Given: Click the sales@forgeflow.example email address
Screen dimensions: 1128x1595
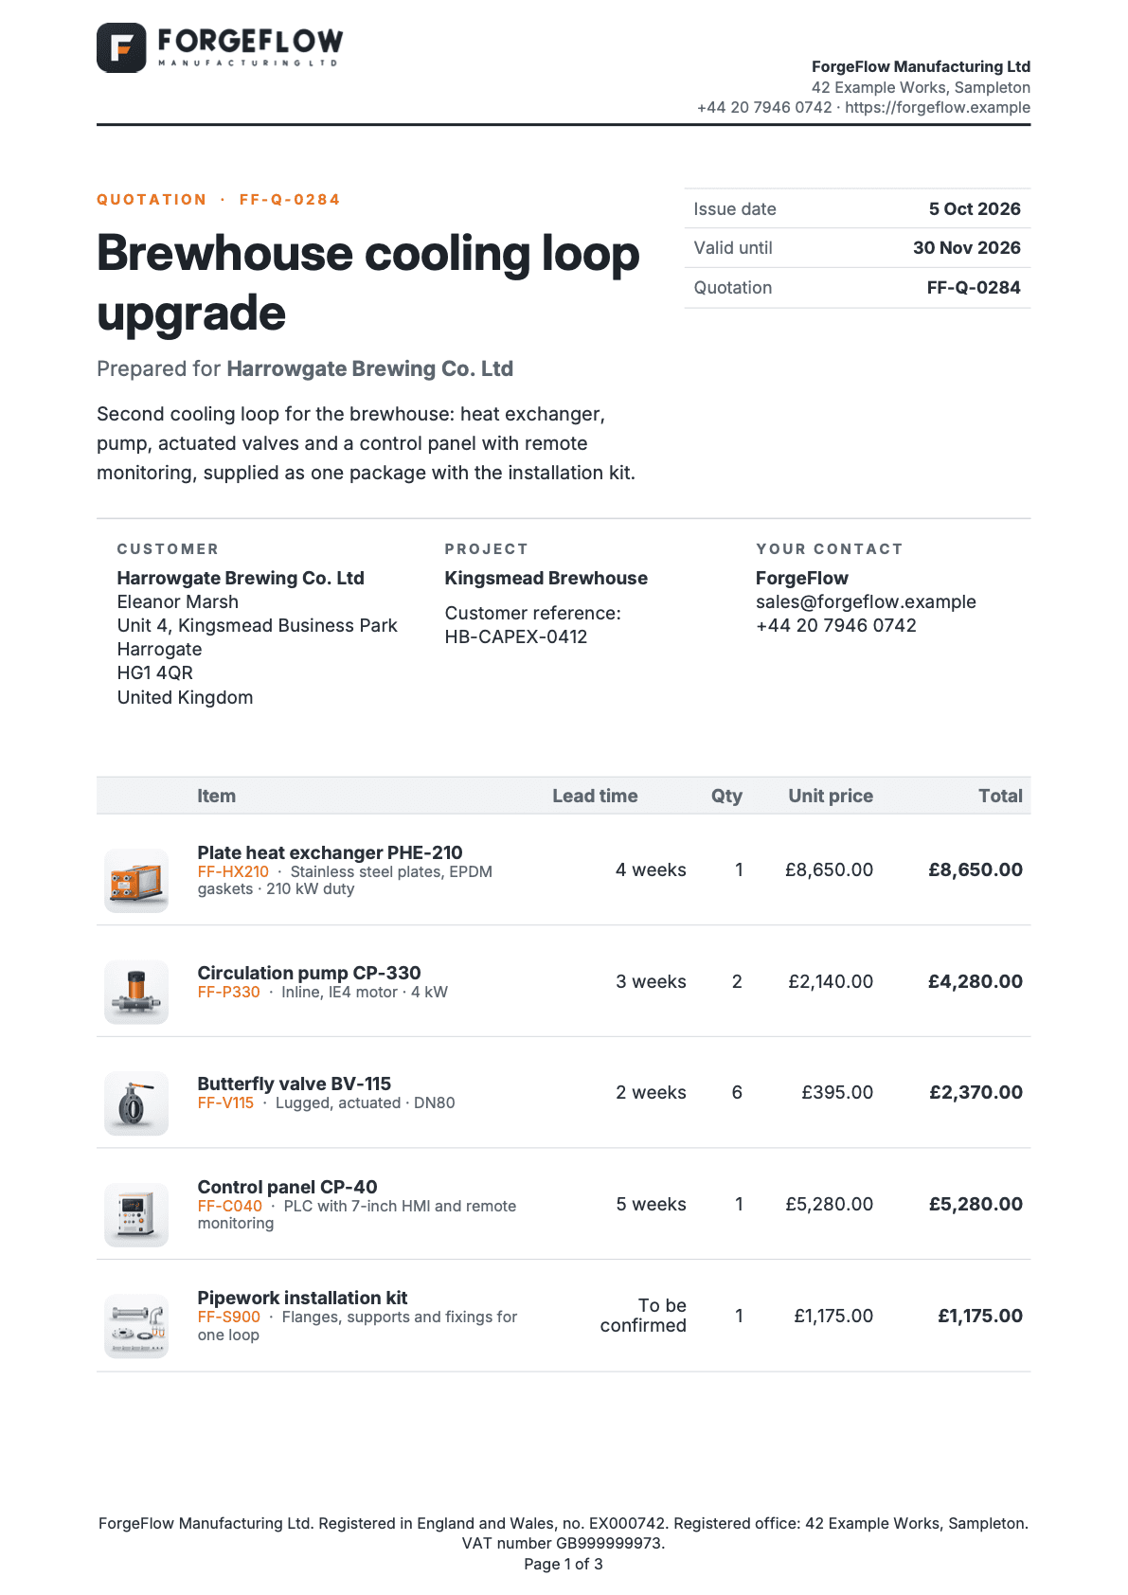Looking at the screenshot, I should click(x=866, y=601).
